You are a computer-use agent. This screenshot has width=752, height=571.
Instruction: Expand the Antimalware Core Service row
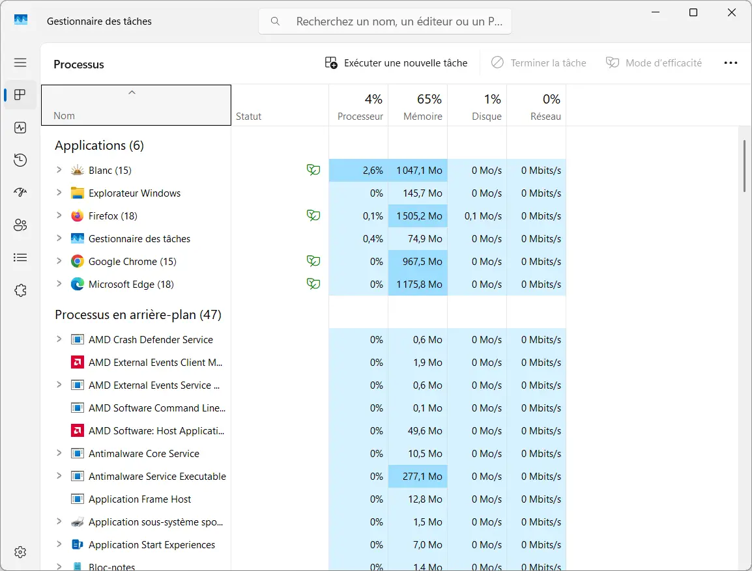click(59, 453)
